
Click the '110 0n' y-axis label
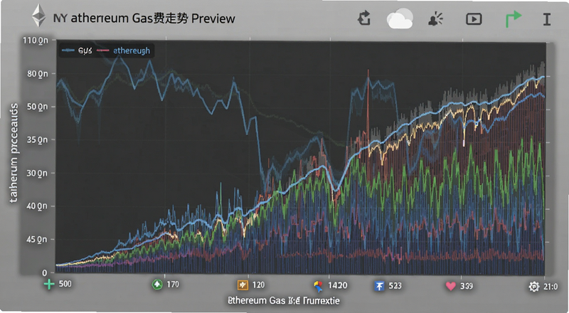[35, 41]
